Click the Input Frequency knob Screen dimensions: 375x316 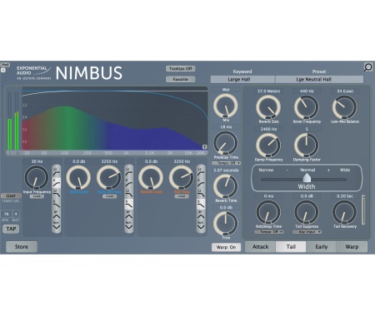pos(37,178)
